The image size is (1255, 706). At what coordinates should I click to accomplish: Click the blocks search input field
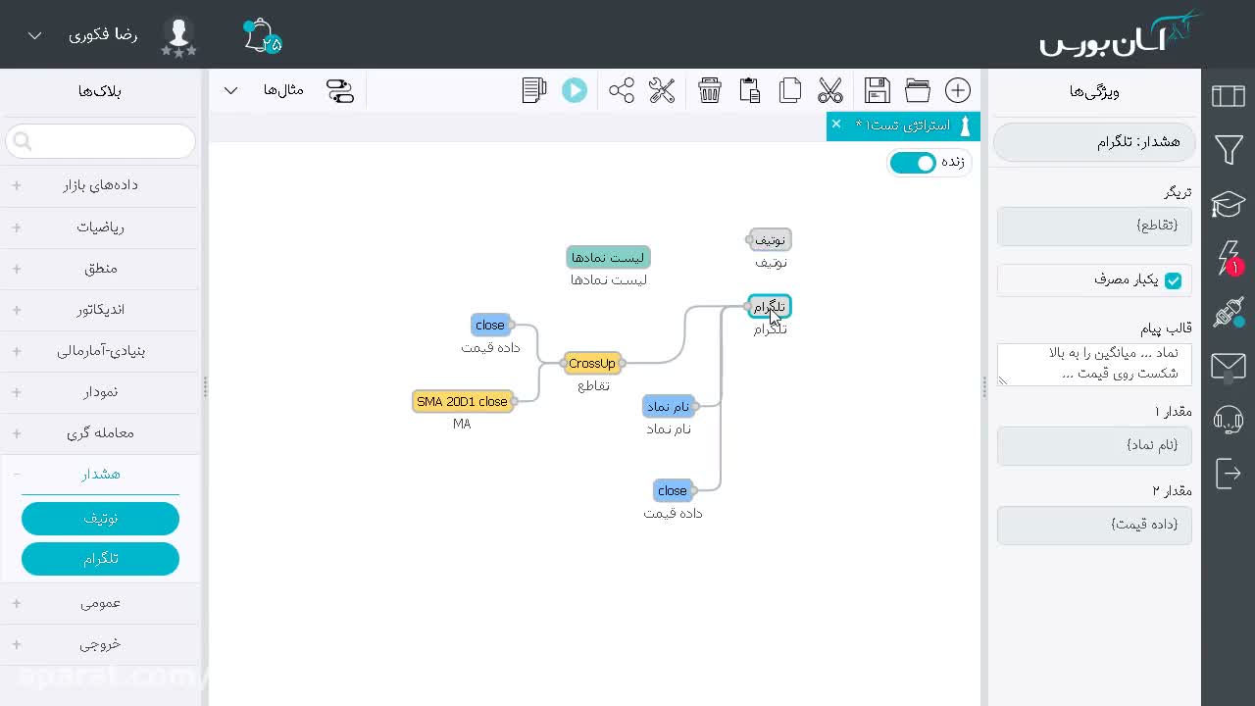click(101, 141)
